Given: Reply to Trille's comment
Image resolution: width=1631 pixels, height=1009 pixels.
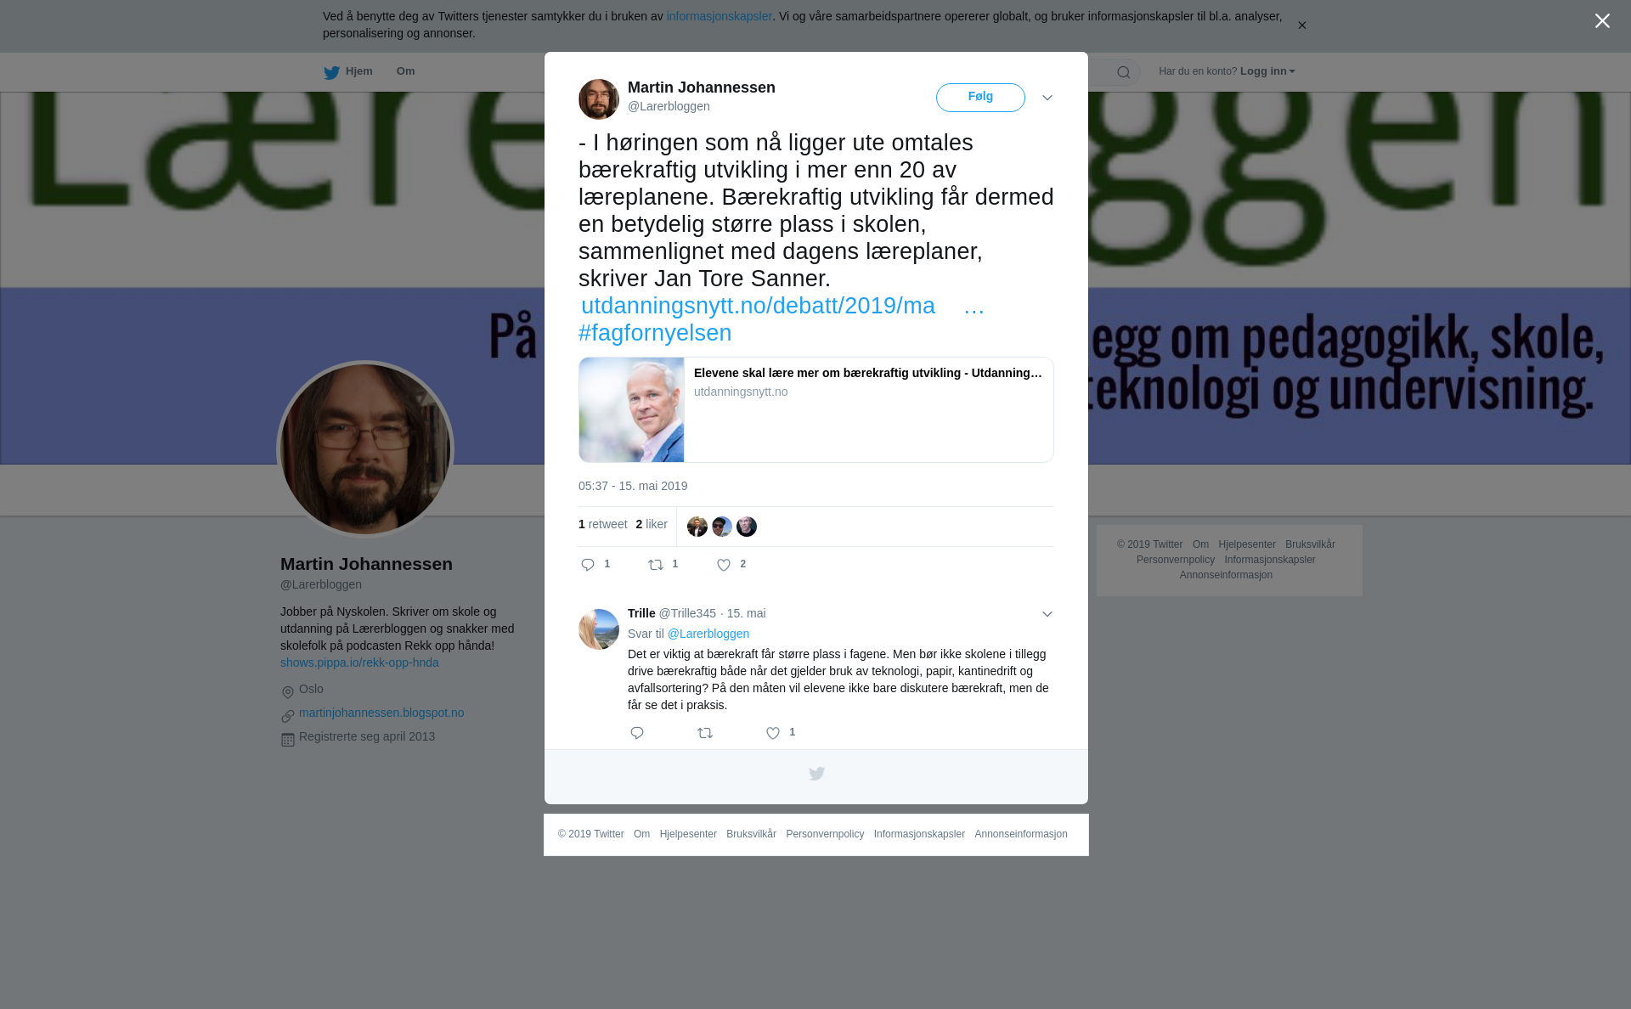Looking at the screenshot, I should (x=637, y=733).
